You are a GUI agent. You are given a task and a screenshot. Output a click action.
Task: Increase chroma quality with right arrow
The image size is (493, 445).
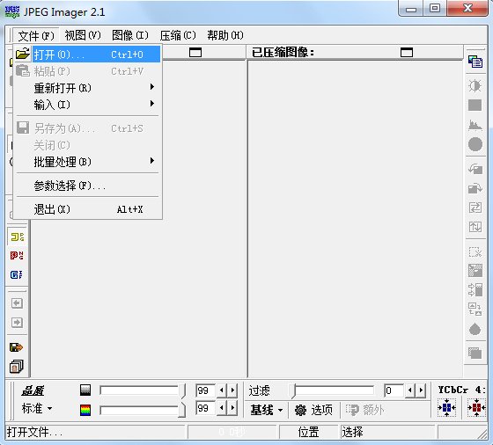(232, 408)
